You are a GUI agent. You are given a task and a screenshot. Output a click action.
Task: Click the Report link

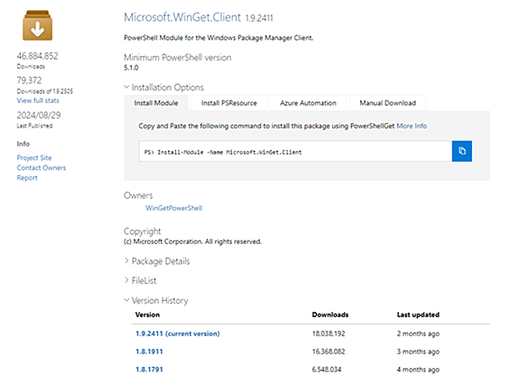coord(27,178)
